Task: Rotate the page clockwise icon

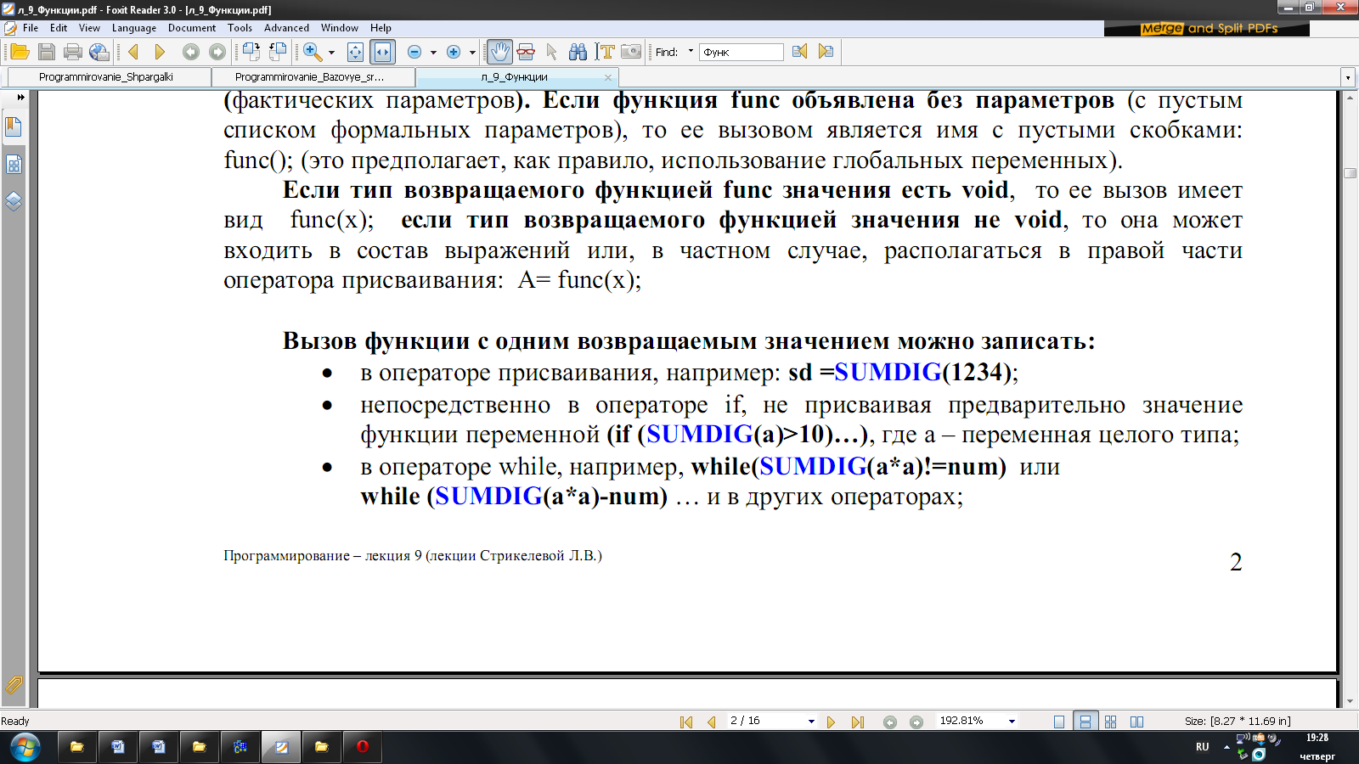Action: [251, 52]
